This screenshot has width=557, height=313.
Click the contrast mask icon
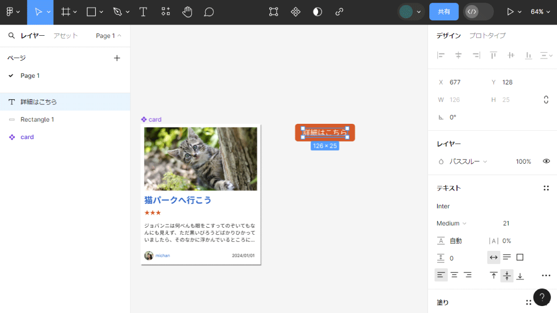317,12
